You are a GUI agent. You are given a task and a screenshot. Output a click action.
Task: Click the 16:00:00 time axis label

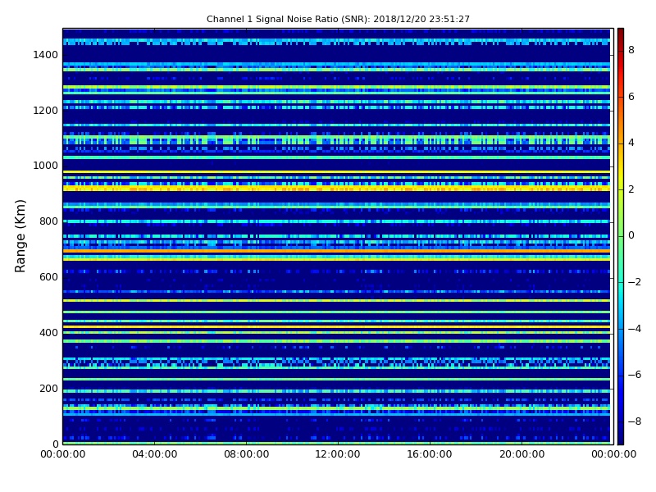(x=429, y=454)
